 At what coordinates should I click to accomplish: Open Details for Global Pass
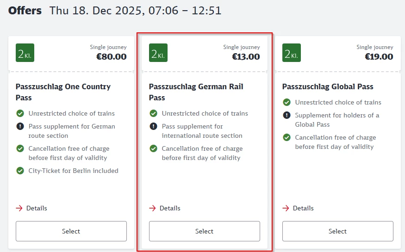point(303,208)
